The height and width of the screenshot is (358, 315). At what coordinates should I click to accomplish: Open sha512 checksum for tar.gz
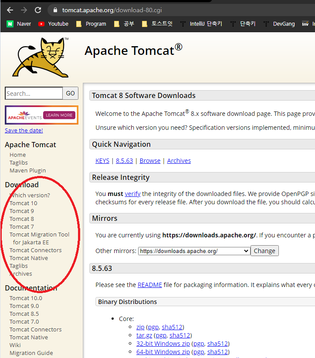click(180, 335)
